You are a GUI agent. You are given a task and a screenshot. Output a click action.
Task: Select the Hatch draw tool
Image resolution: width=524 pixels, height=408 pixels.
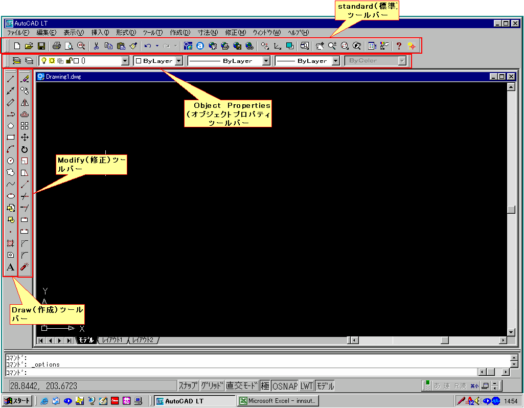pos(11,243)
